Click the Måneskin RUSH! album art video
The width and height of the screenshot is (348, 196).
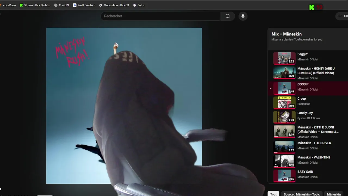(124, 106)
